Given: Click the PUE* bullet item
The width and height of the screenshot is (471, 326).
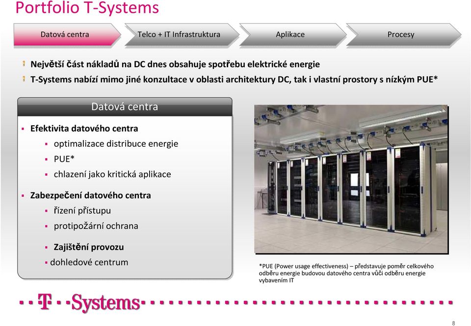Looking at the screenshot, I should 64,159.
